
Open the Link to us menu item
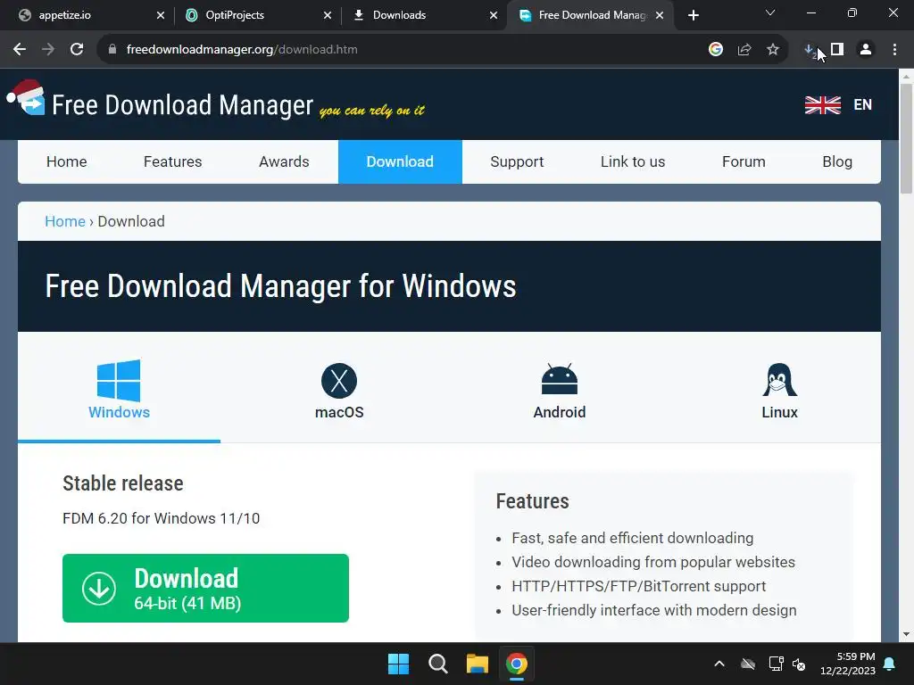633,161
